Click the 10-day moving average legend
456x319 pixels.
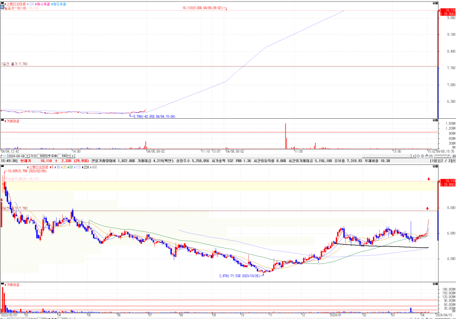point(57,167)
